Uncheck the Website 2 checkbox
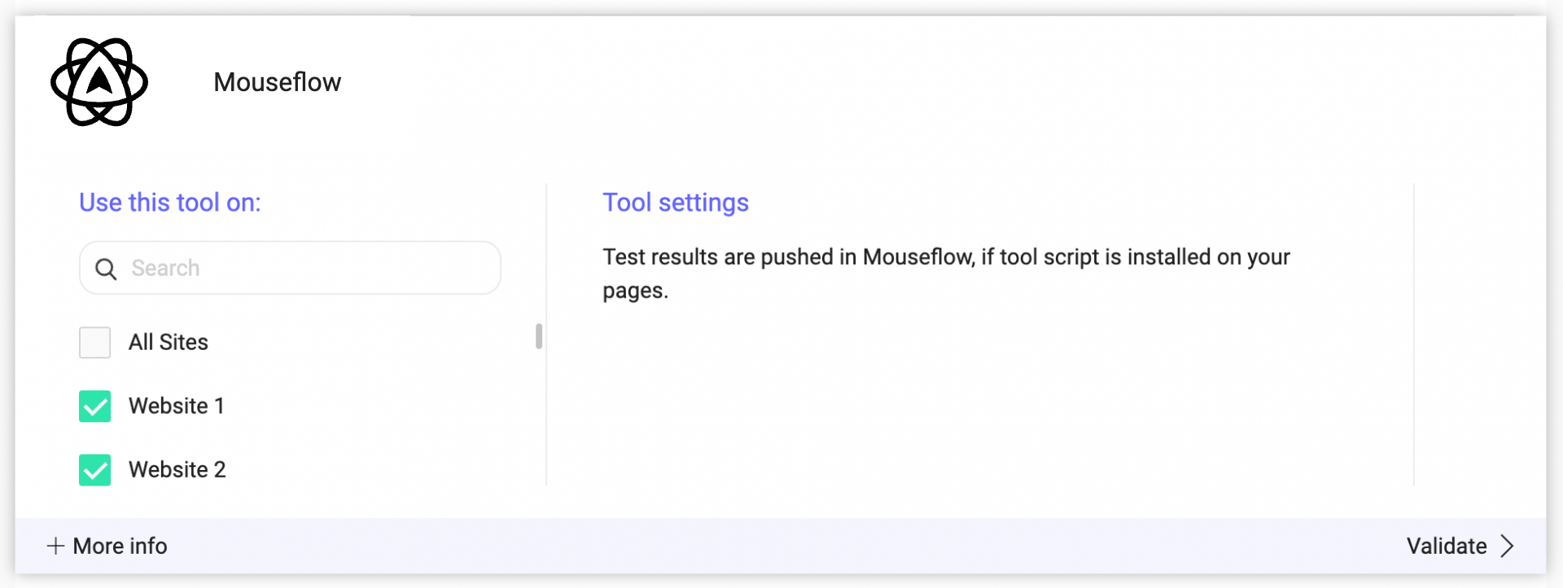Viewport: 1563px width, 588px height. pos(94,469)
